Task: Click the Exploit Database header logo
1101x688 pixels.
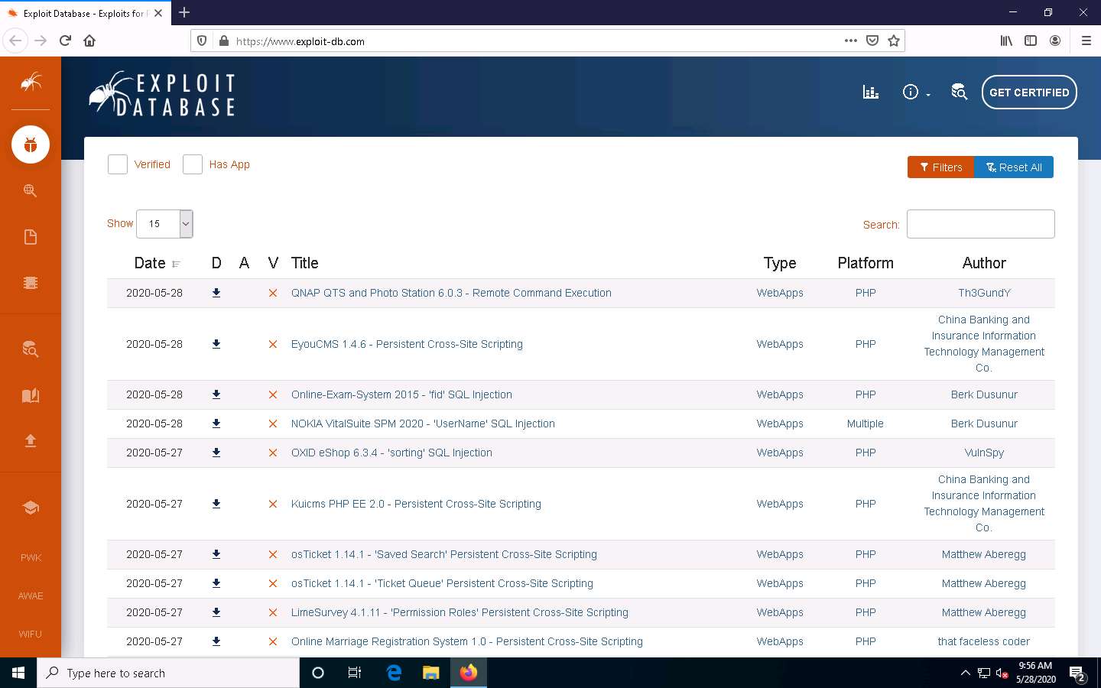Action: point(162,94)
